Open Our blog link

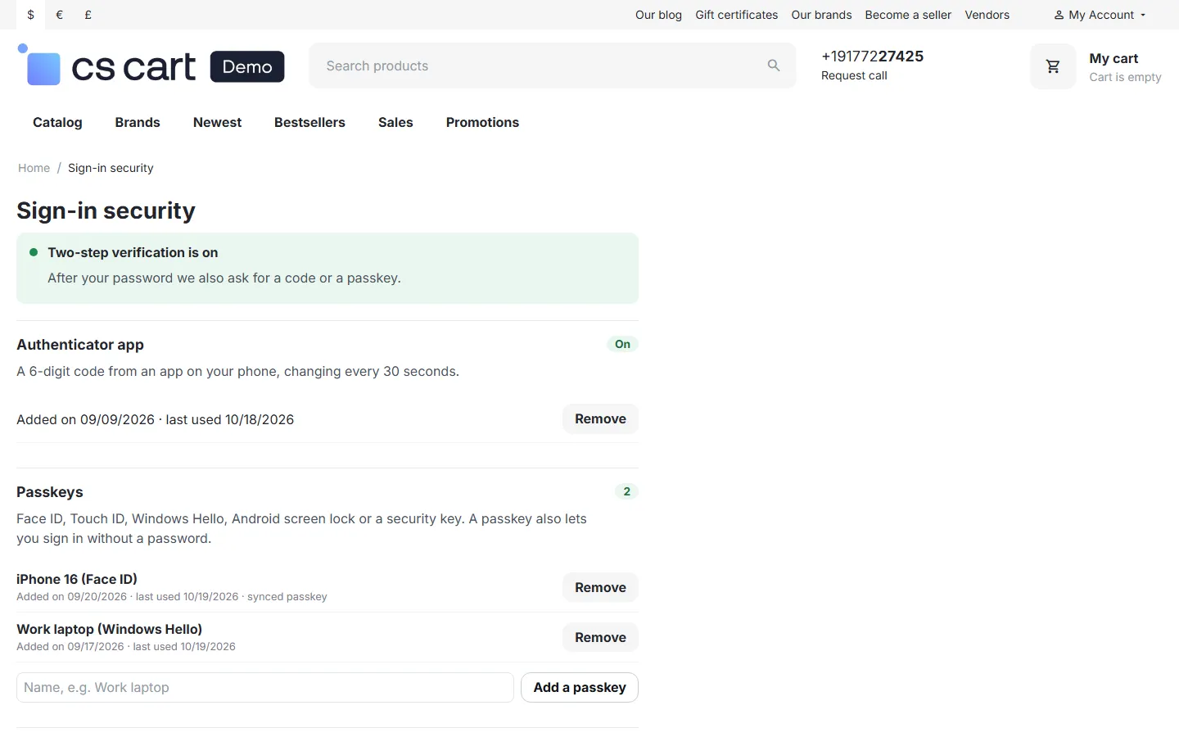(658, 15)
